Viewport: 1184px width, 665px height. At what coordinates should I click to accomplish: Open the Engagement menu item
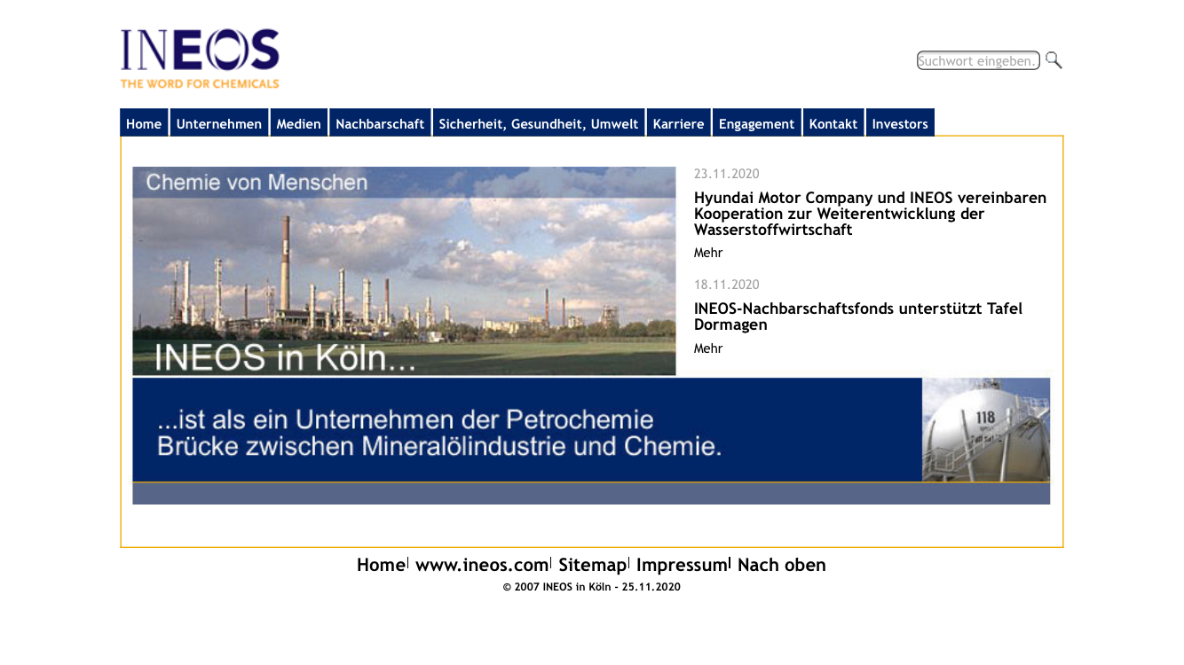(x=756, y=123)
